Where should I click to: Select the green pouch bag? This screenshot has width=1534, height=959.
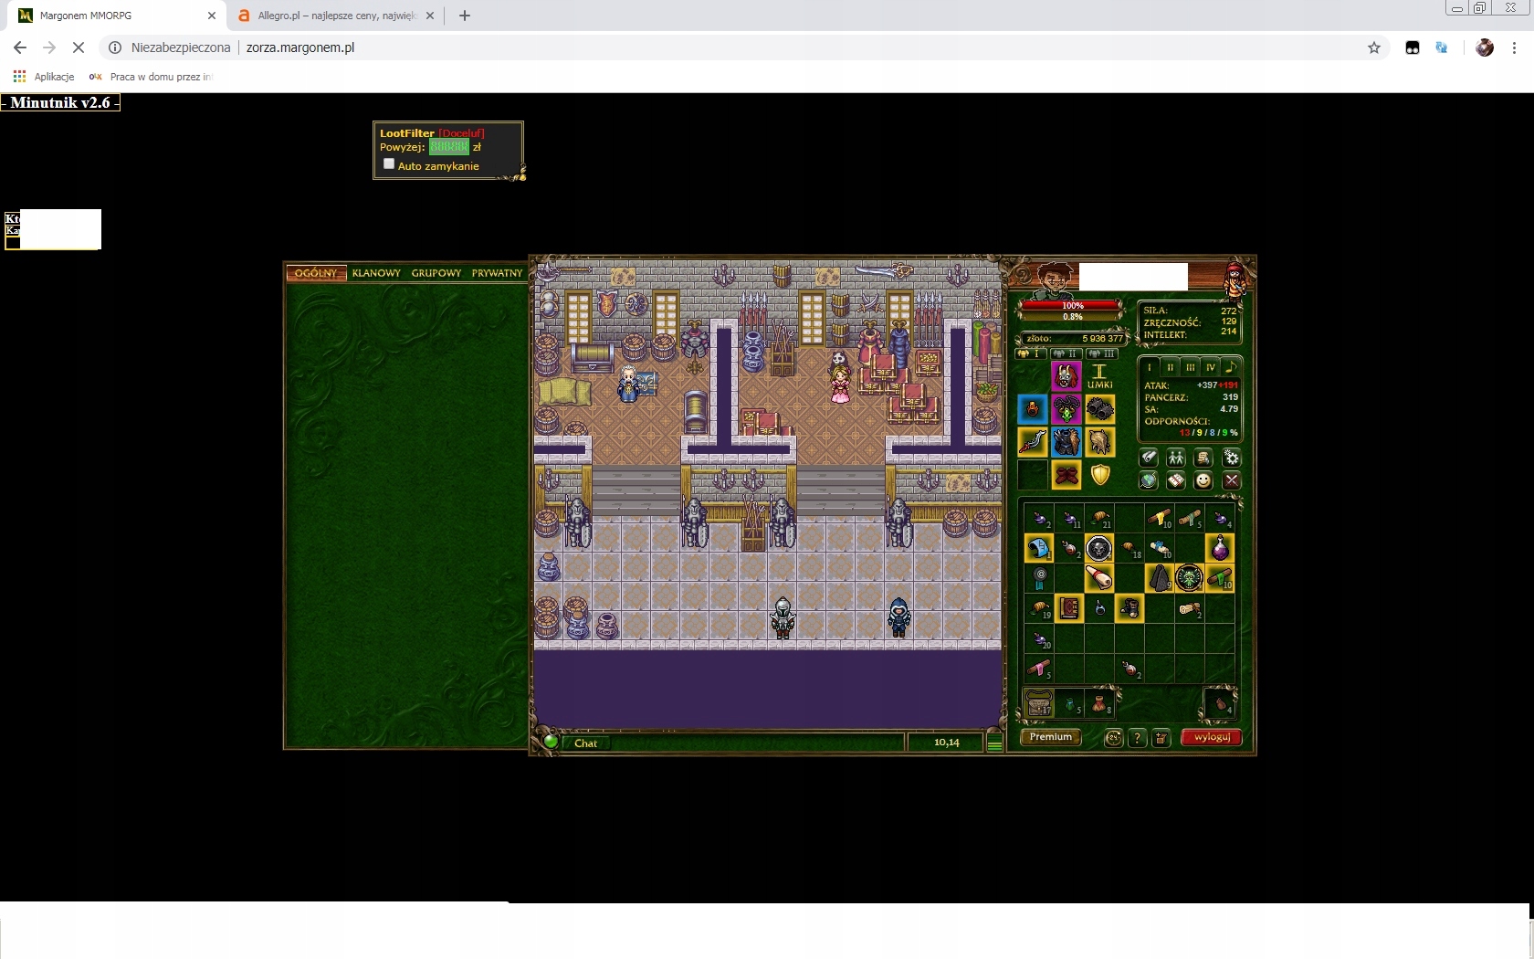pos(1070,704)
